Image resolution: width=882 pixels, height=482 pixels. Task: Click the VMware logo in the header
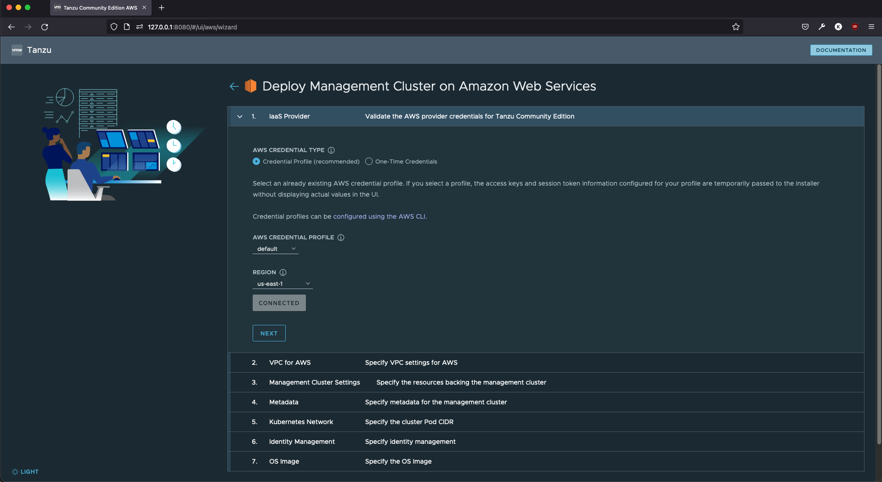(x=17, y=50)
